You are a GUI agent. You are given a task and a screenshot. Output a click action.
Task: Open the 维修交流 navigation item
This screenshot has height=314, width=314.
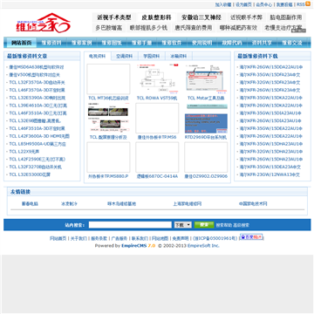pos(292,43)
